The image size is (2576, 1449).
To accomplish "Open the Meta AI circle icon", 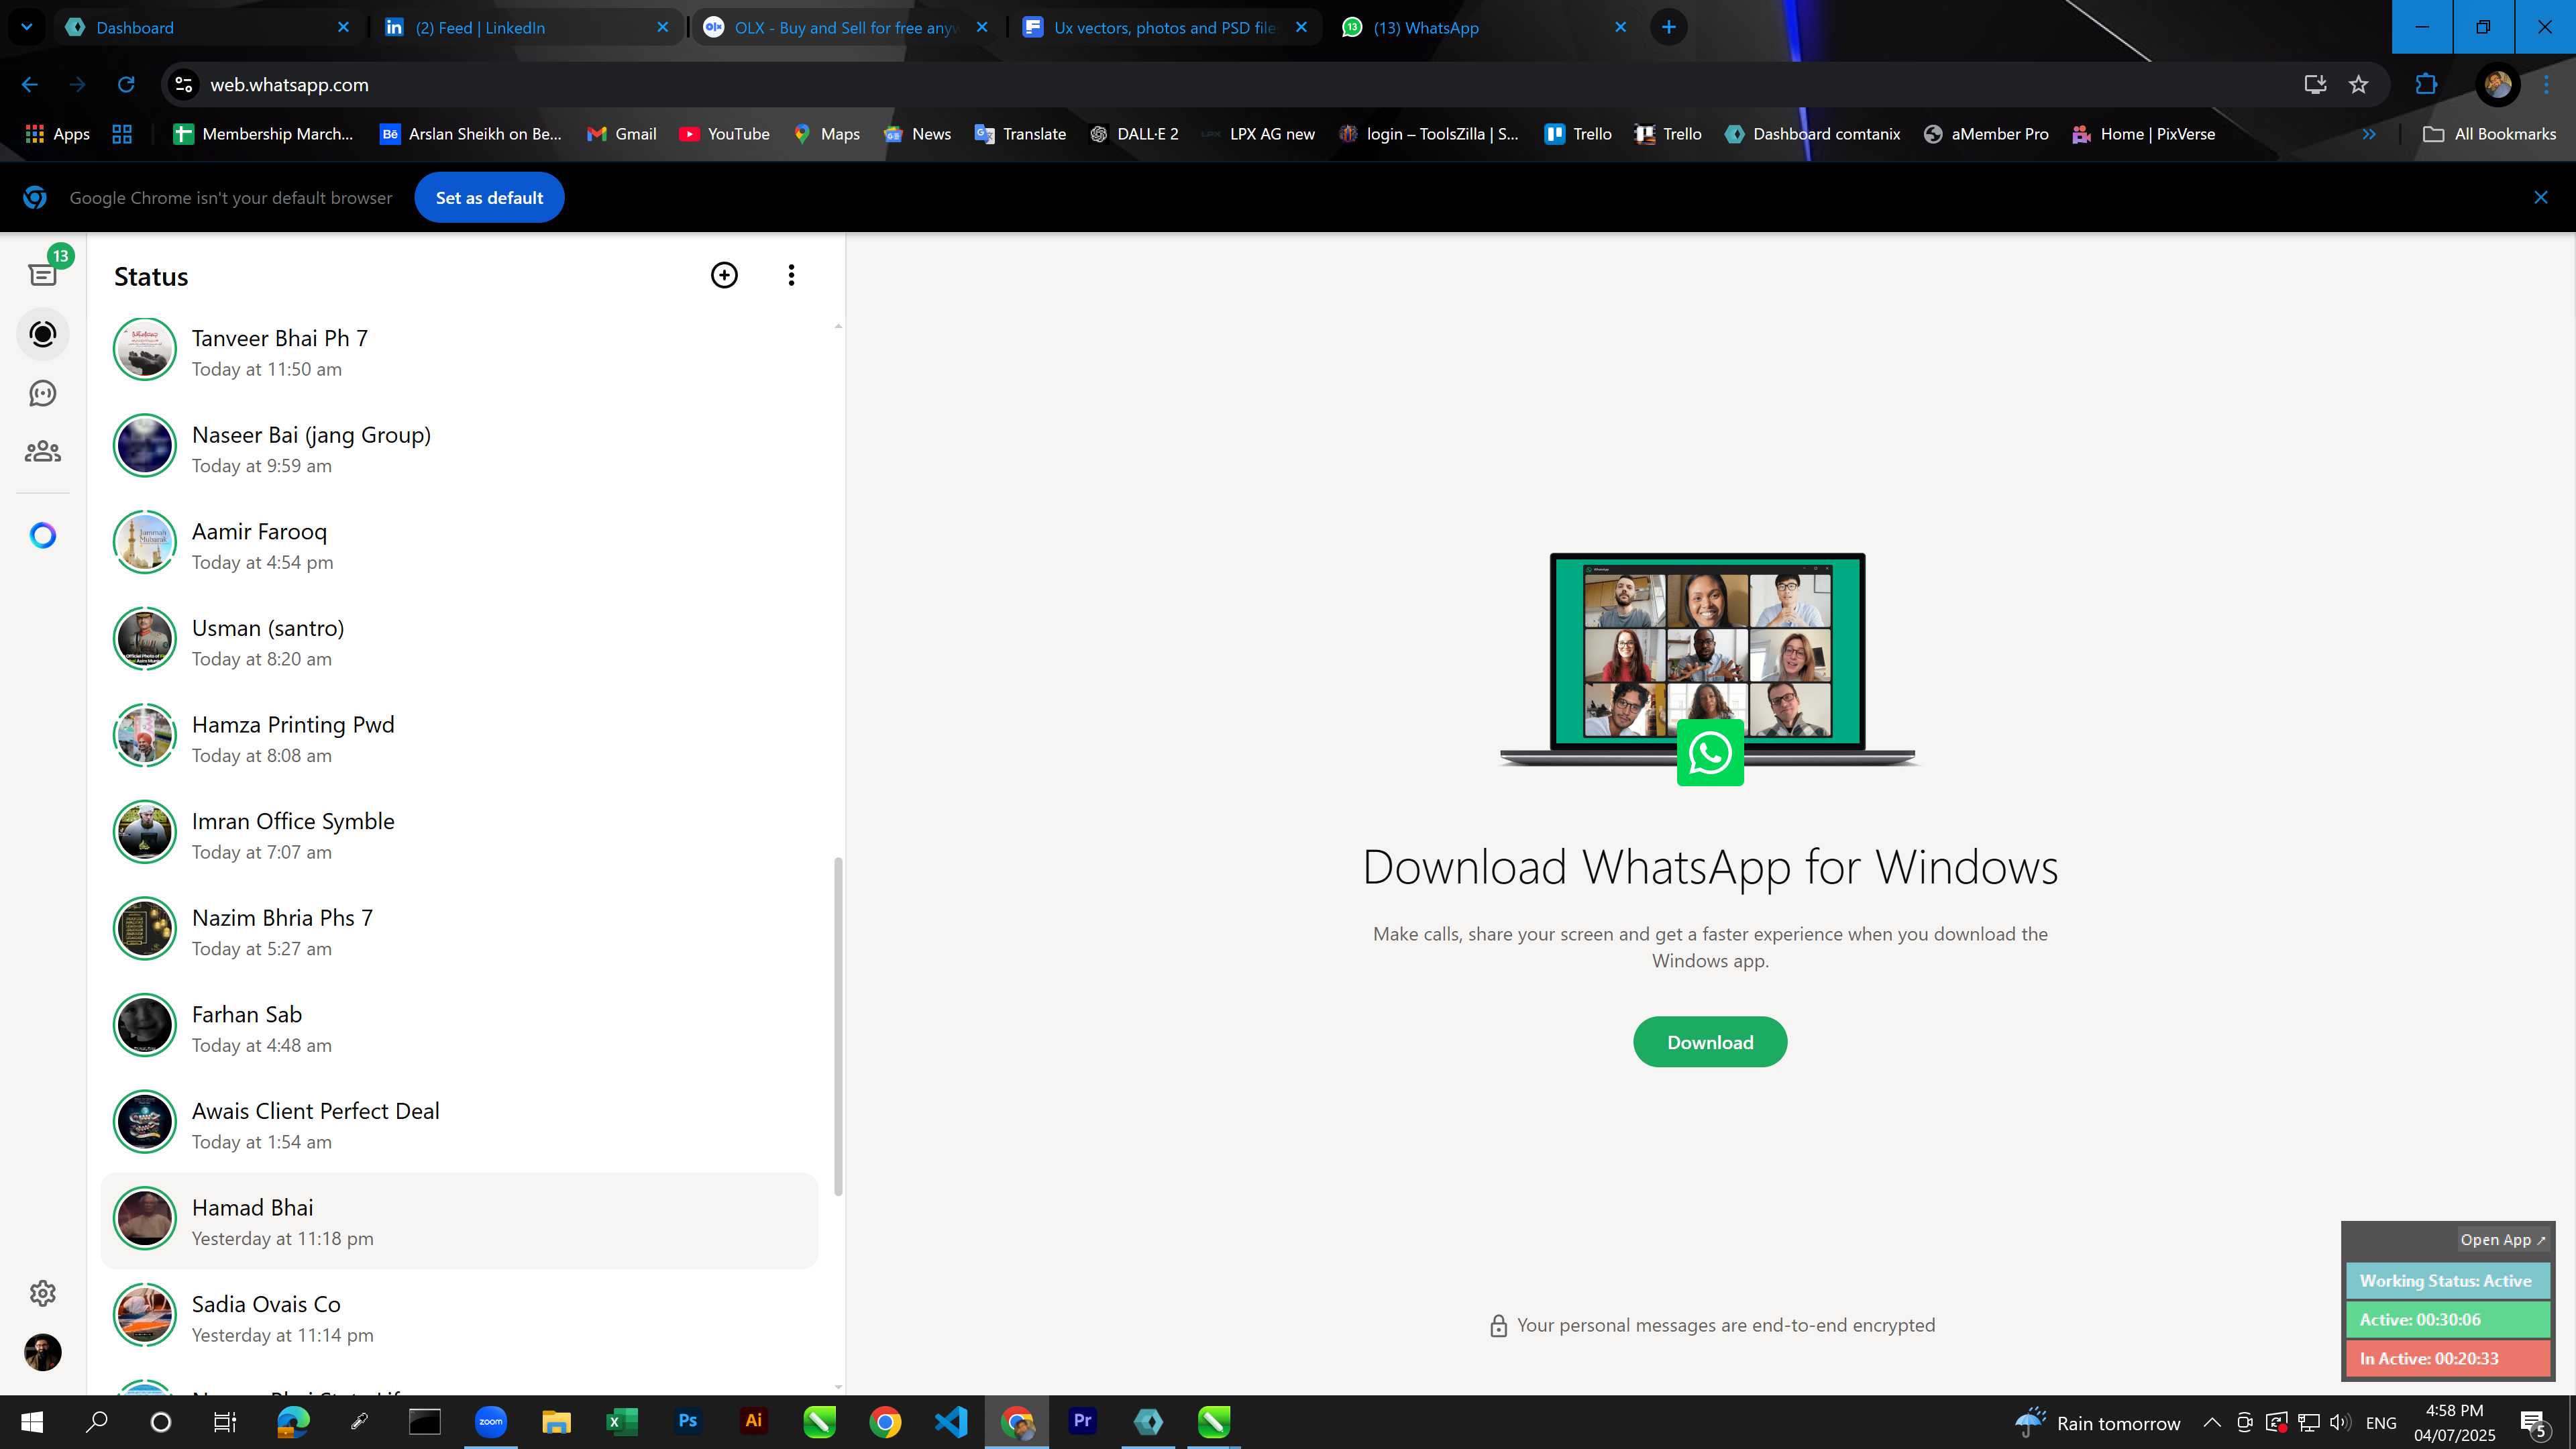I will tap(43, 536).
